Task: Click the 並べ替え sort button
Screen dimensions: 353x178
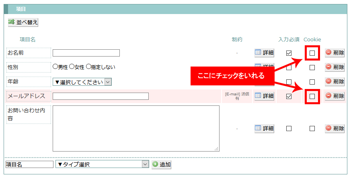Action: (x=23, y=22)
